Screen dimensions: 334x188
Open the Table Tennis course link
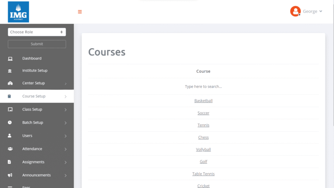(x=203, y=174)
